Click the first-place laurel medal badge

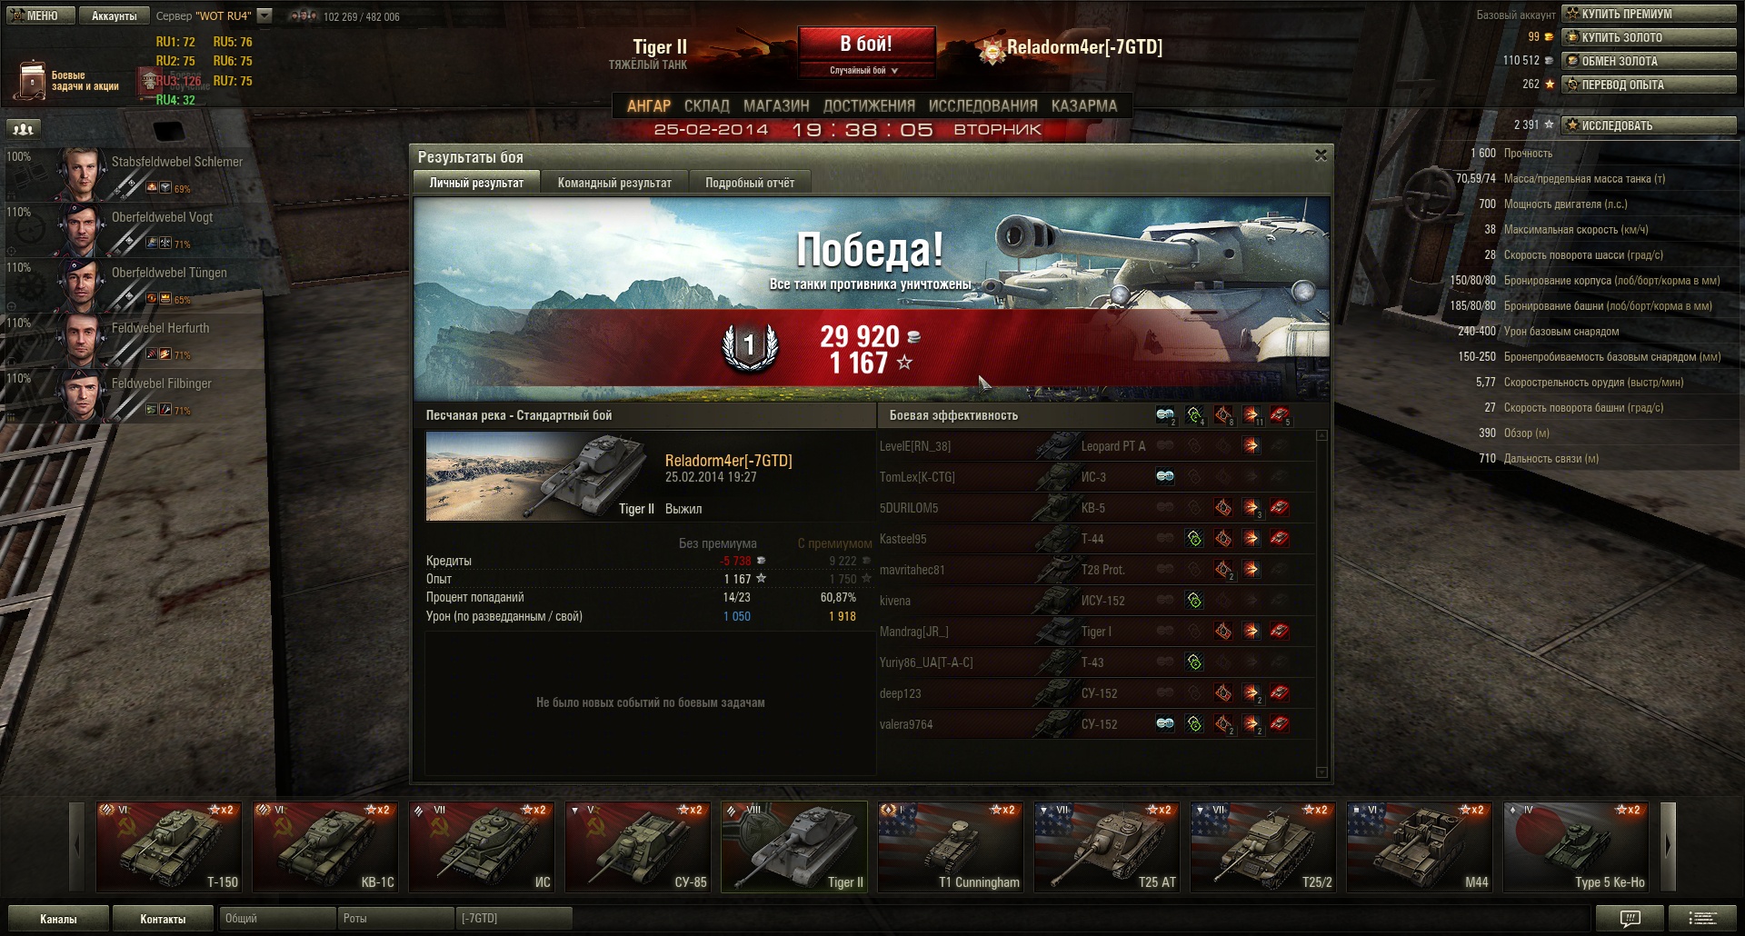point(750,345)
